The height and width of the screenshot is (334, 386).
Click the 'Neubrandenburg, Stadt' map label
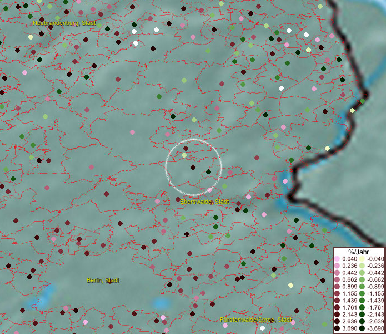coord(64,23)
